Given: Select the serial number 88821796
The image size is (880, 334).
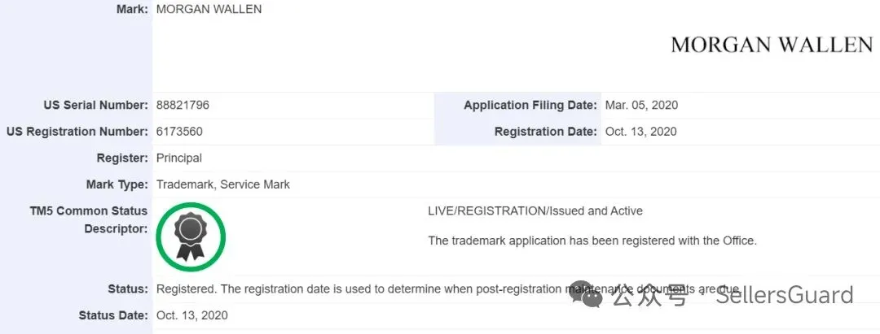Looking at the screenshot, I should click(x=183, y=105).
